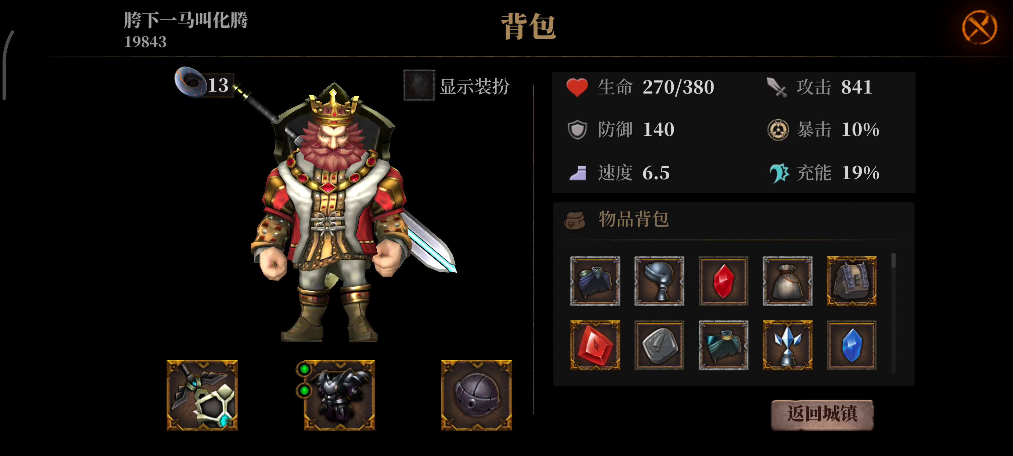This screenshot has width=1013, height=456.
Task: Select the teal cape item
Action: (723, 345)
